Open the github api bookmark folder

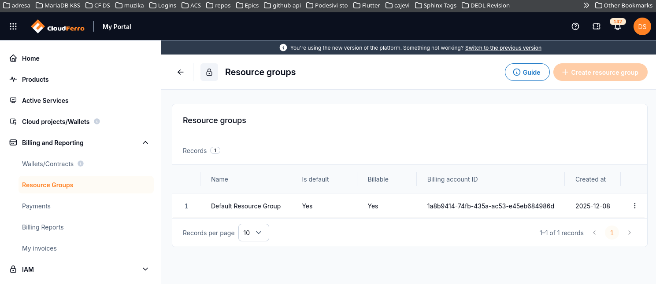(x=282, y=5)
